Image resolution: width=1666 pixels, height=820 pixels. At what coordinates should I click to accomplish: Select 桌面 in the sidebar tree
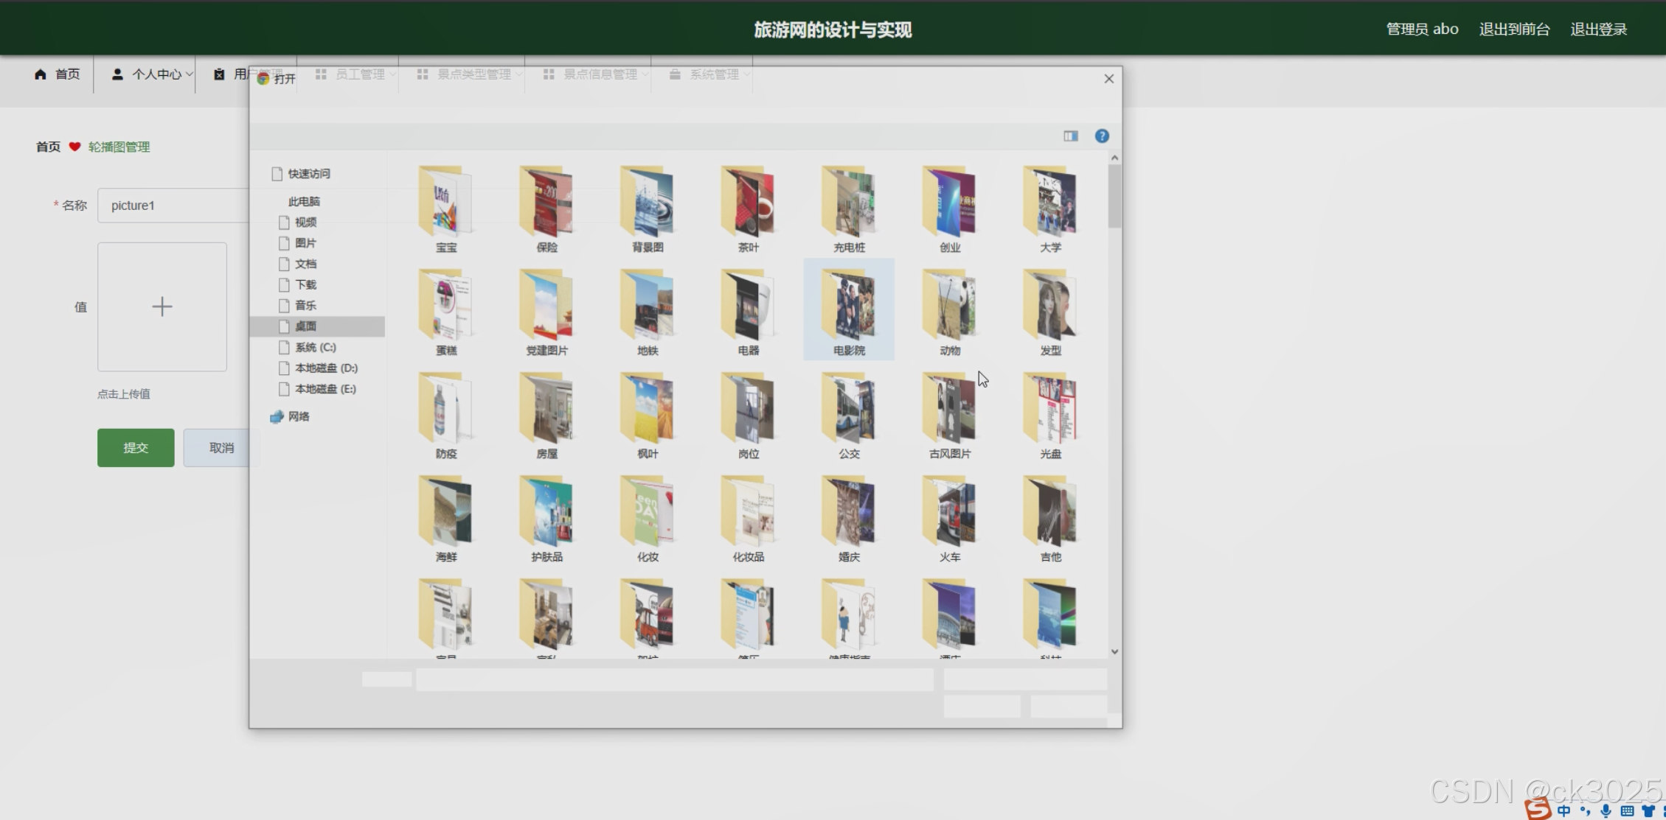coord(305,326)
